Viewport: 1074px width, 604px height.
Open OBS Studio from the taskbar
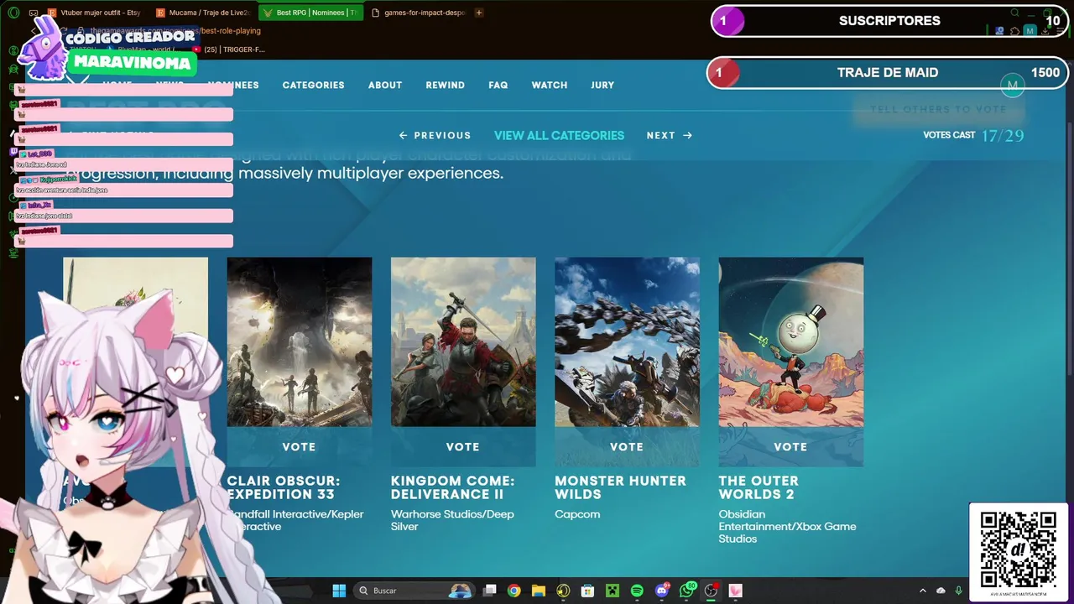(x=712, y=591)
